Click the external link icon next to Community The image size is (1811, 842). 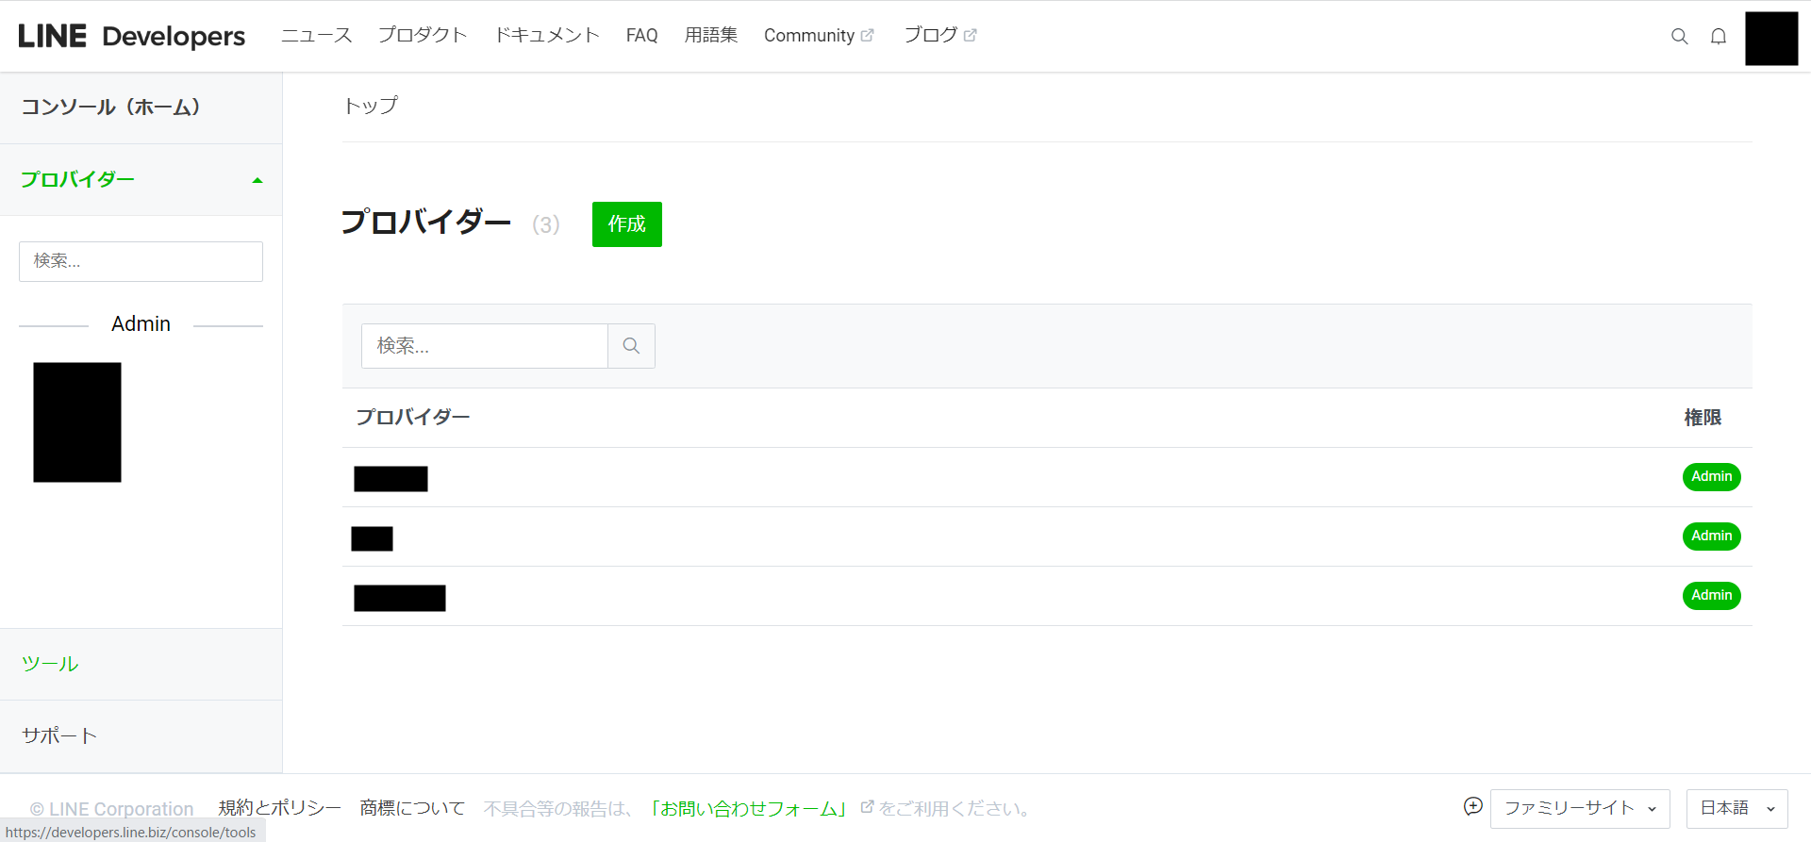[868, 35]
